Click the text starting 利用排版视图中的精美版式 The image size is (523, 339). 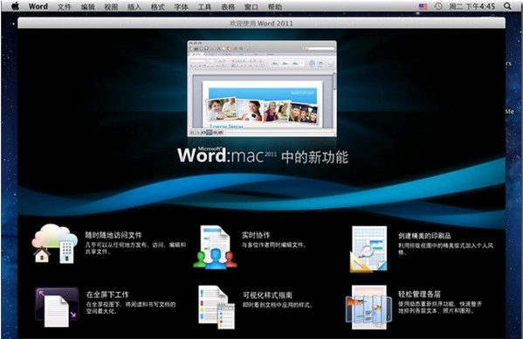tap(446, 249)
